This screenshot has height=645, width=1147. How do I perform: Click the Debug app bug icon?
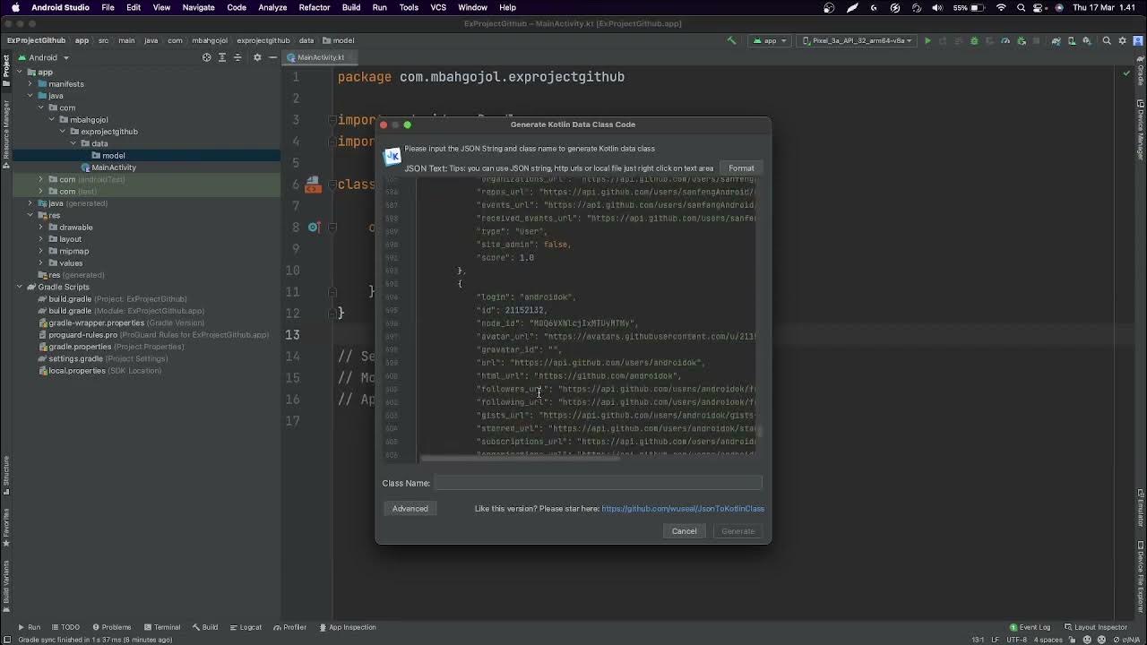point(974,40)
